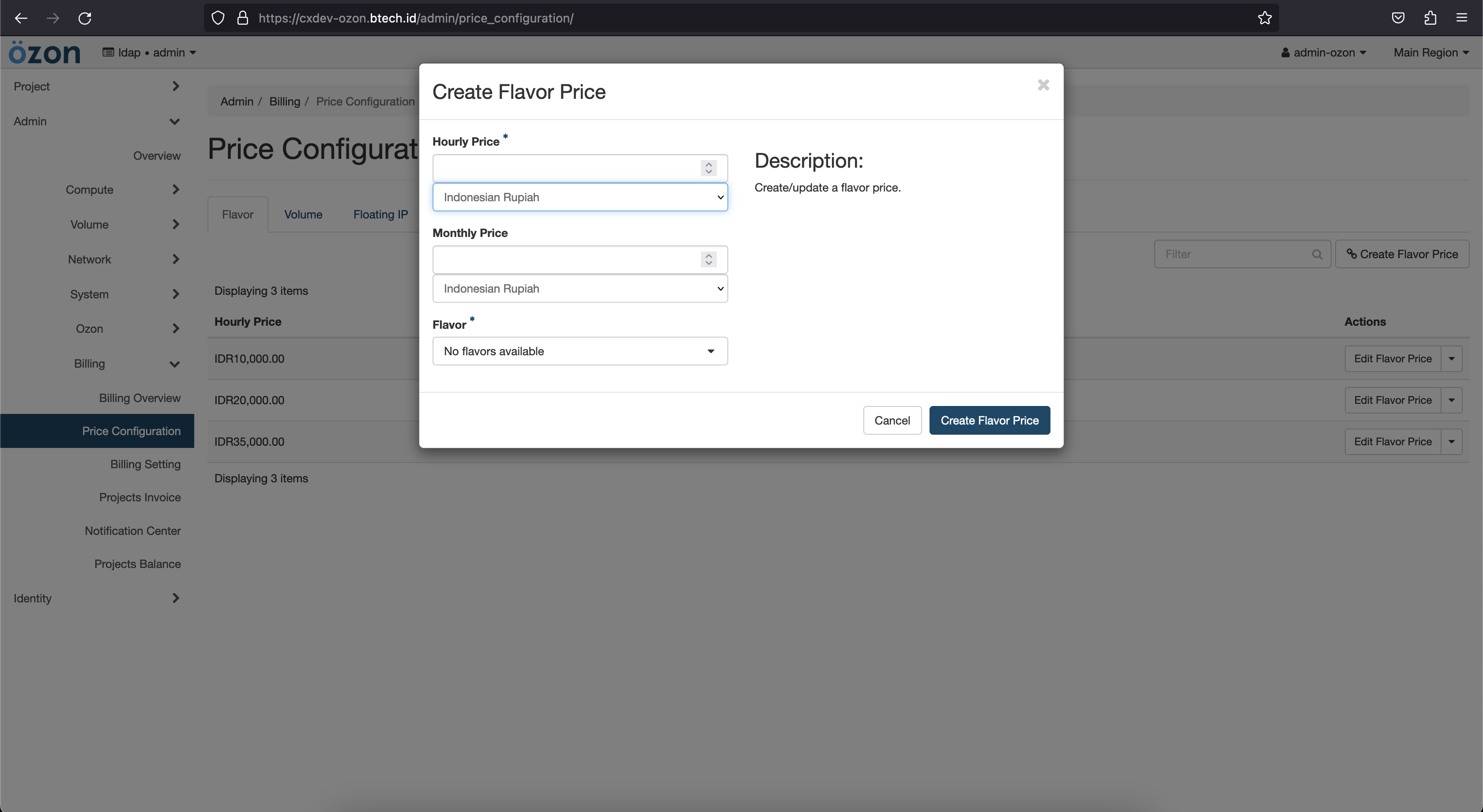1483x812 pixels.
Task: Open the shield tracking protection icon
Action: pos(218,18)
